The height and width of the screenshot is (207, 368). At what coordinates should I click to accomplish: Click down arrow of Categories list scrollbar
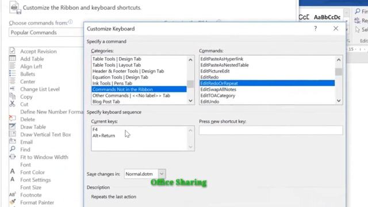(190, 101)
